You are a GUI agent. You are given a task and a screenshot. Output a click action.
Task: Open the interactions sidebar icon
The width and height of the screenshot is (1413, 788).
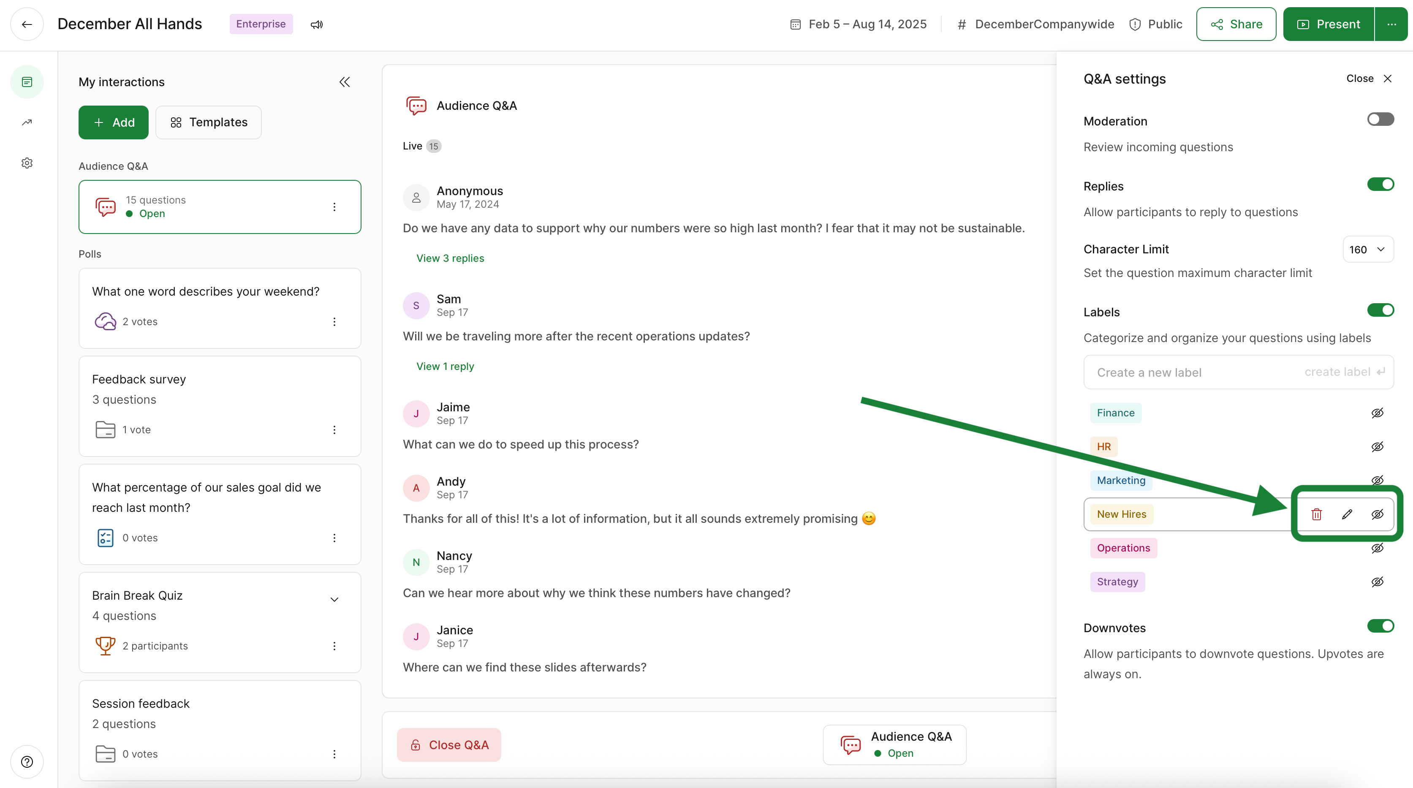[x=27, y=82]
